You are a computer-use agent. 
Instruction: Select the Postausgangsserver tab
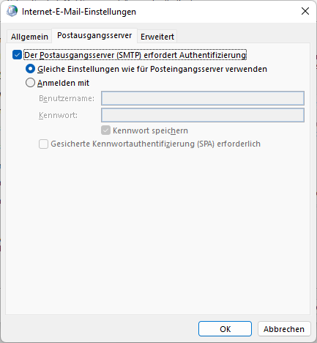tap(94, 36)
